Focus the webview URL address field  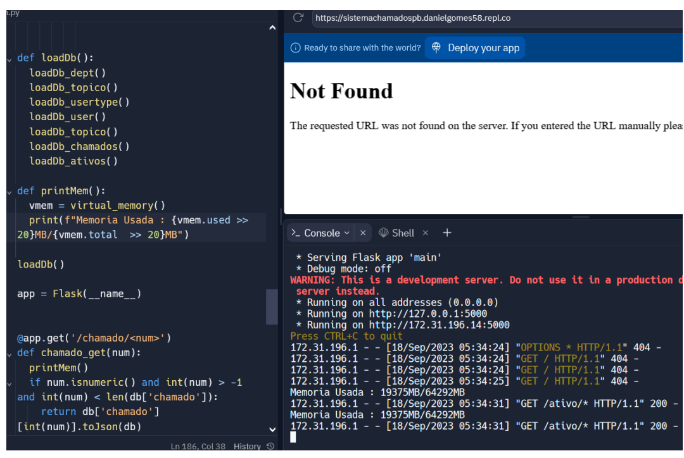click(497, 18)
